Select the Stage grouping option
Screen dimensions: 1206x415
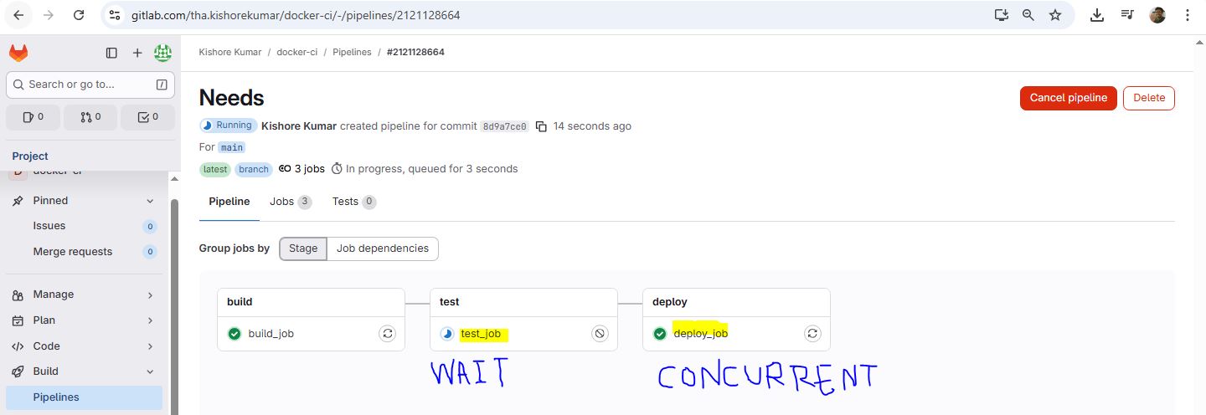click(303, 248)
